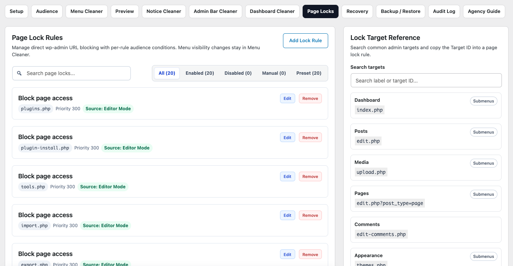
Task: Remove the export.php lock rule
Action: pyautogui.click(x=310, y=255)
